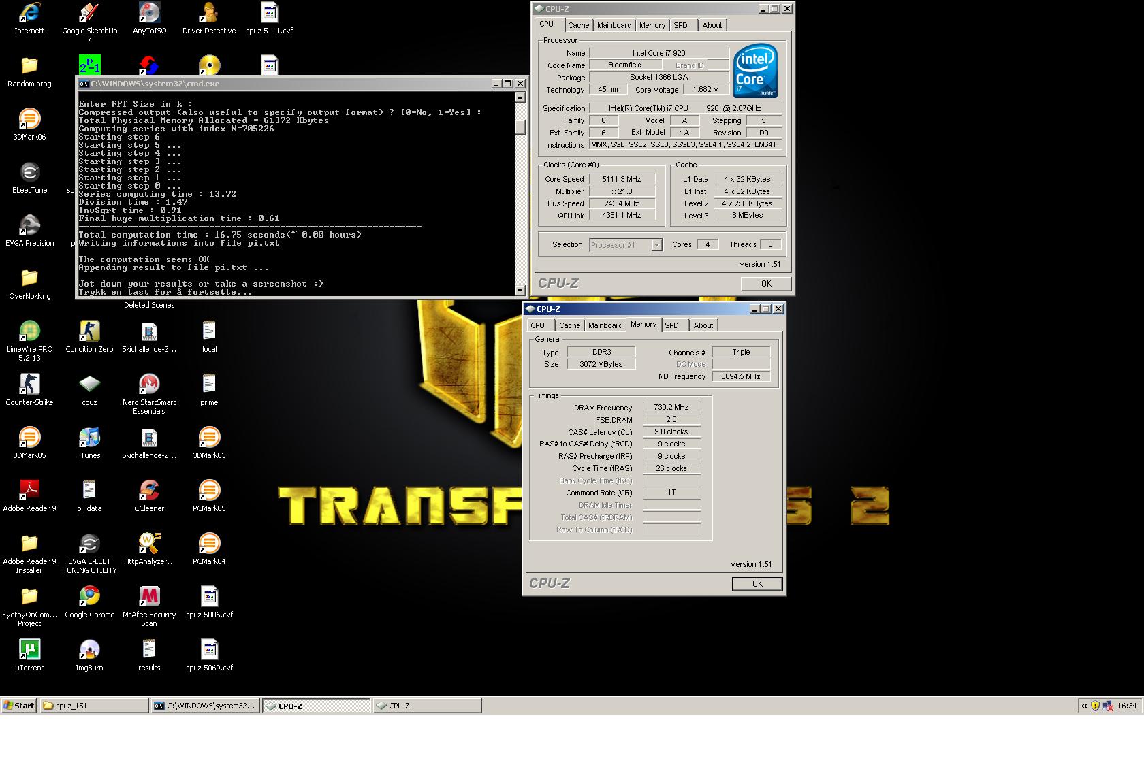
Task: Click OK in the lower CPU-Z Memory window
Action: coord(757,584)
